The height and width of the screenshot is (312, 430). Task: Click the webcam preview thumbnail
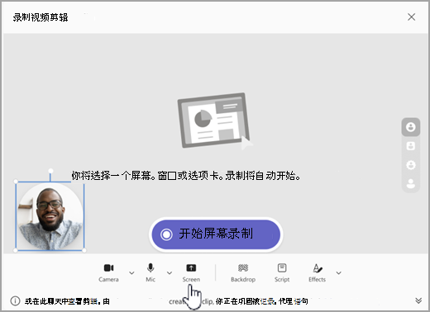click(x=50, y=216)
